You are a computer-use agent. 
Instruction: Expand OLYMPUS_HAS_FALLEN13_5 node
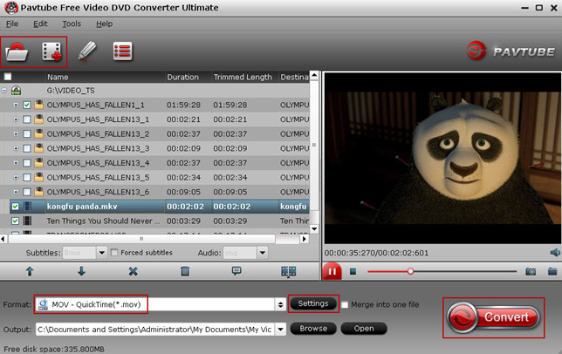(16, 177)
